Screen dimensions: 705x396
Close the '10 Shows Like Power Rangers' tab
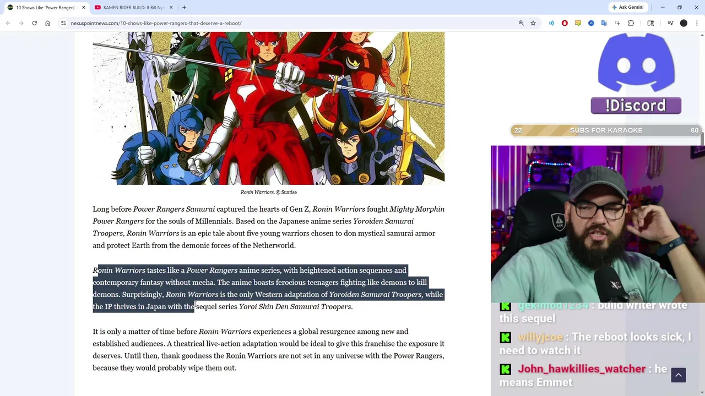(84, 7)
